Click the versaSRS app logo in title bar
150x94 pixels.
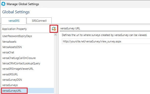pos(3,4)
